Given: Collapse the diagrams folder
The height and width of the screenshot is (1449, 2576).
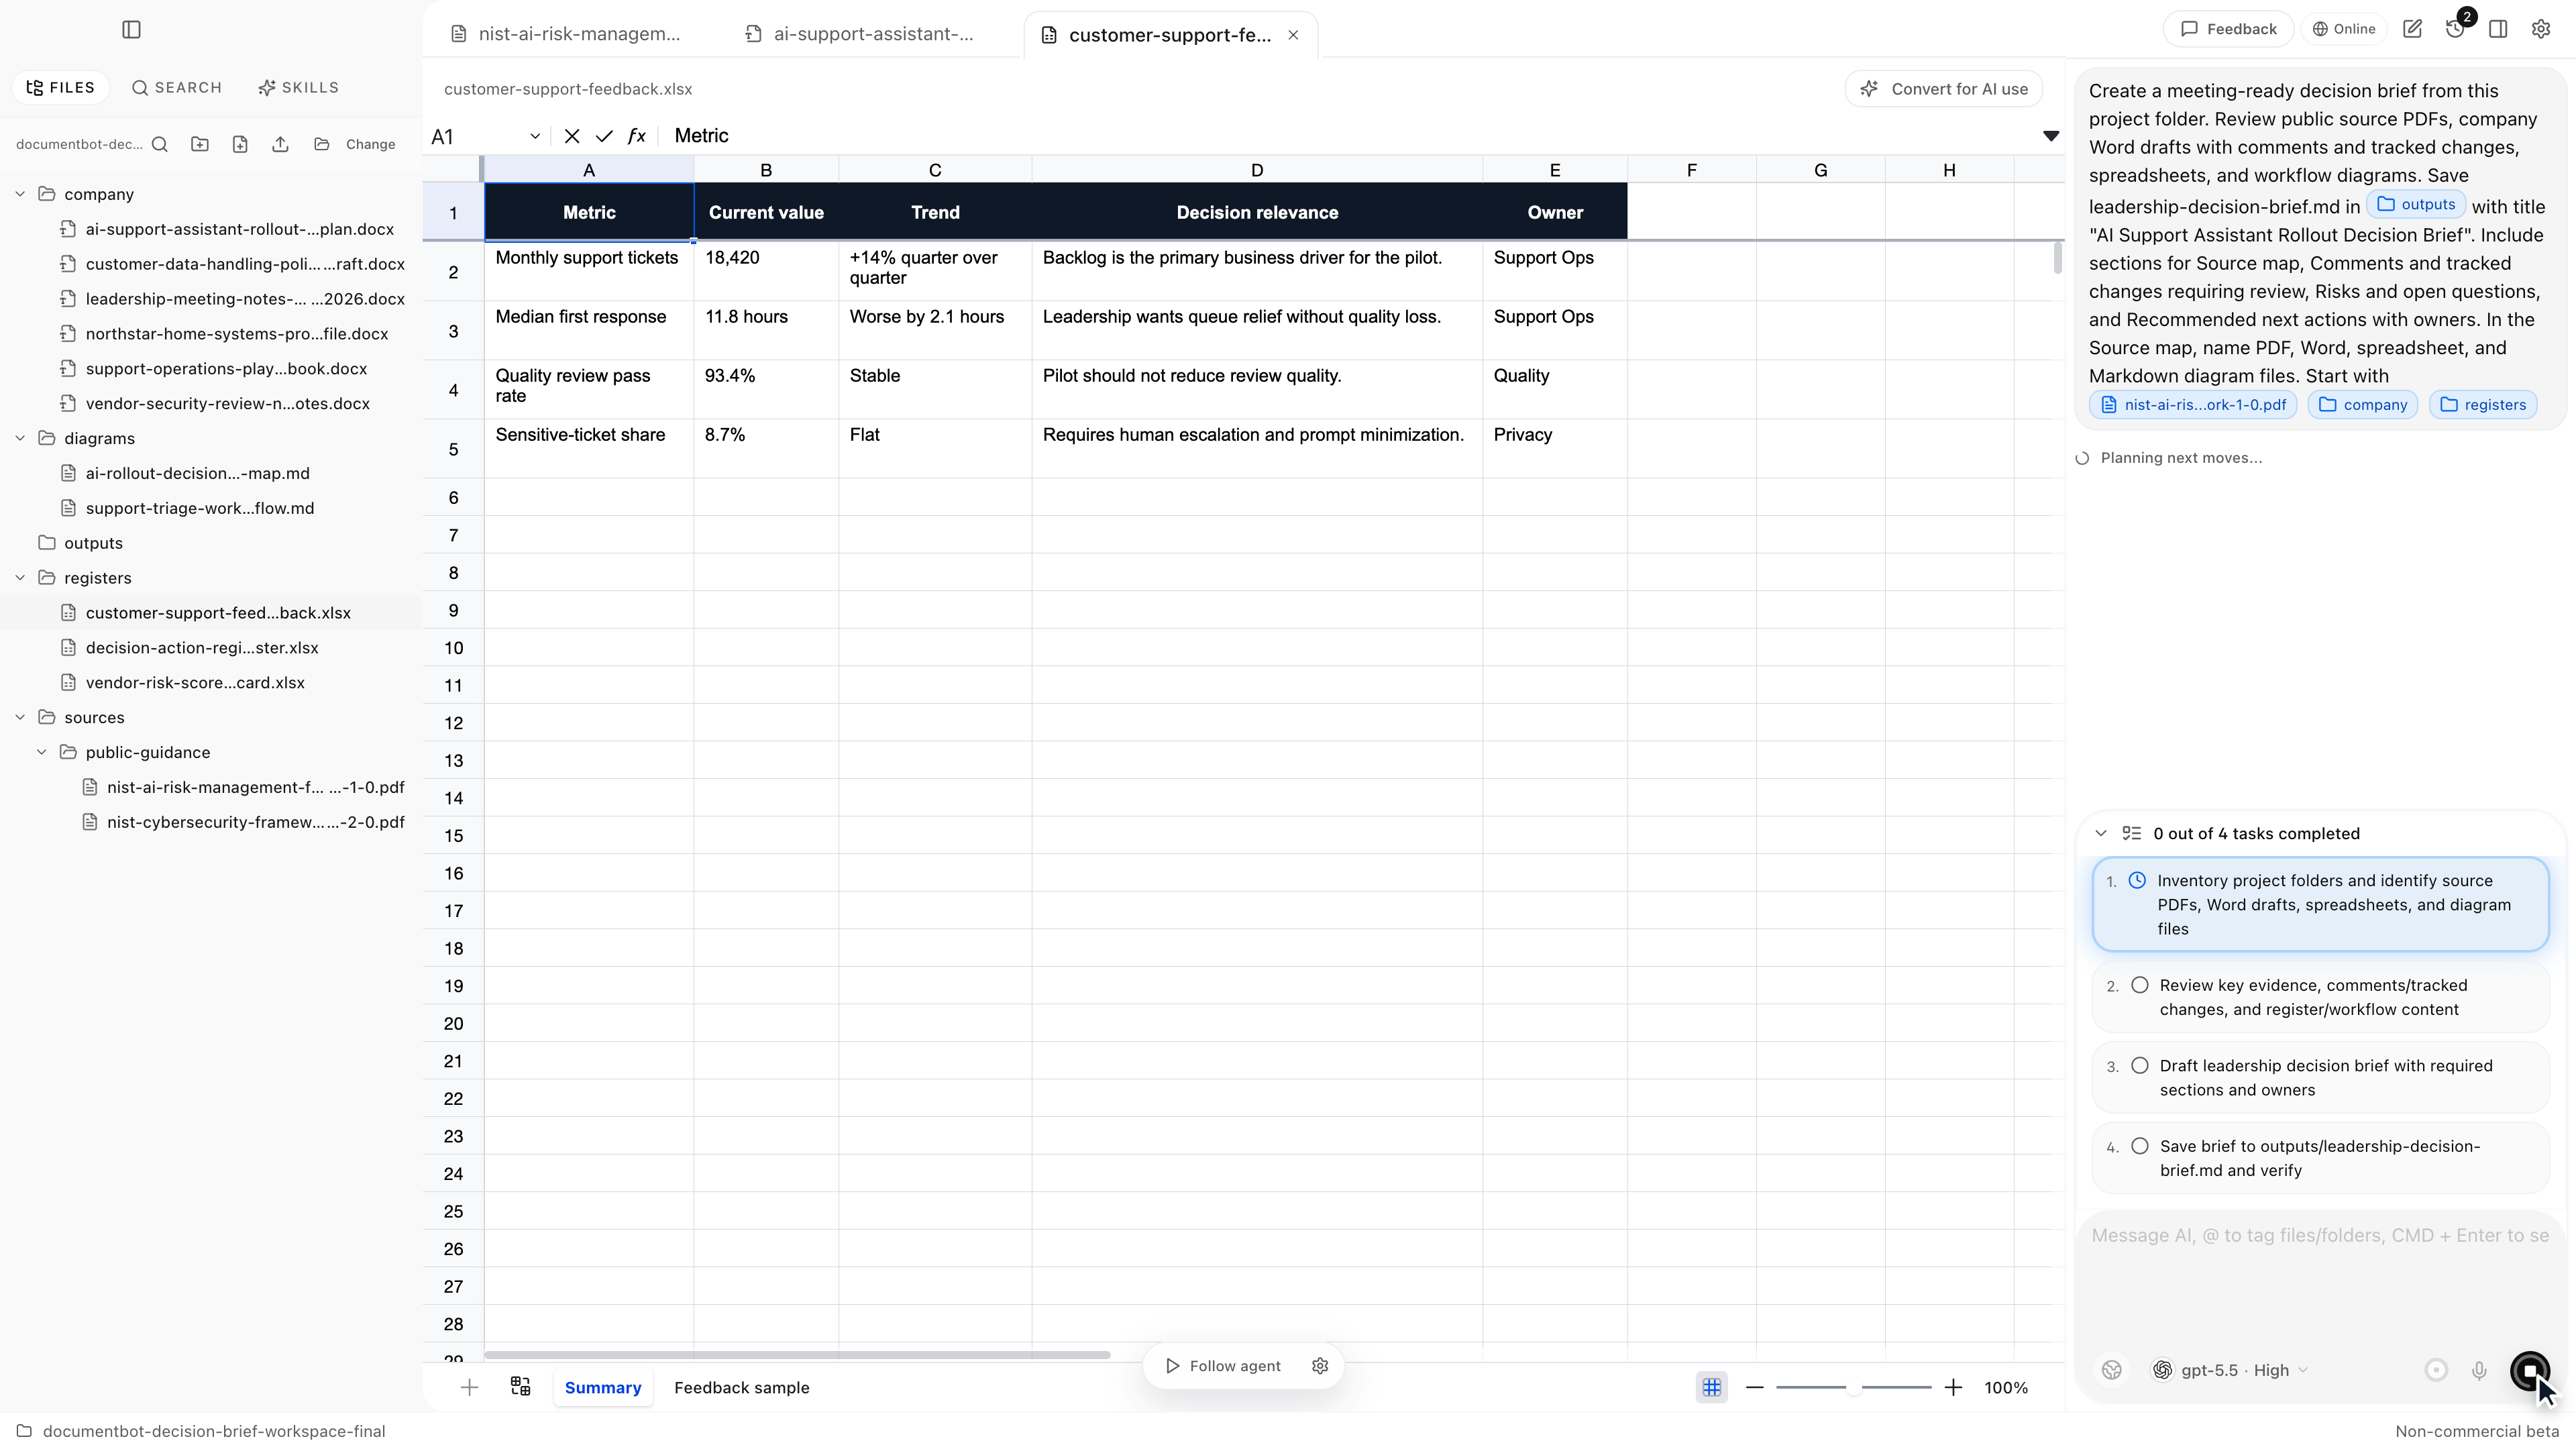Looking at the screenshot, I should 20,438.
